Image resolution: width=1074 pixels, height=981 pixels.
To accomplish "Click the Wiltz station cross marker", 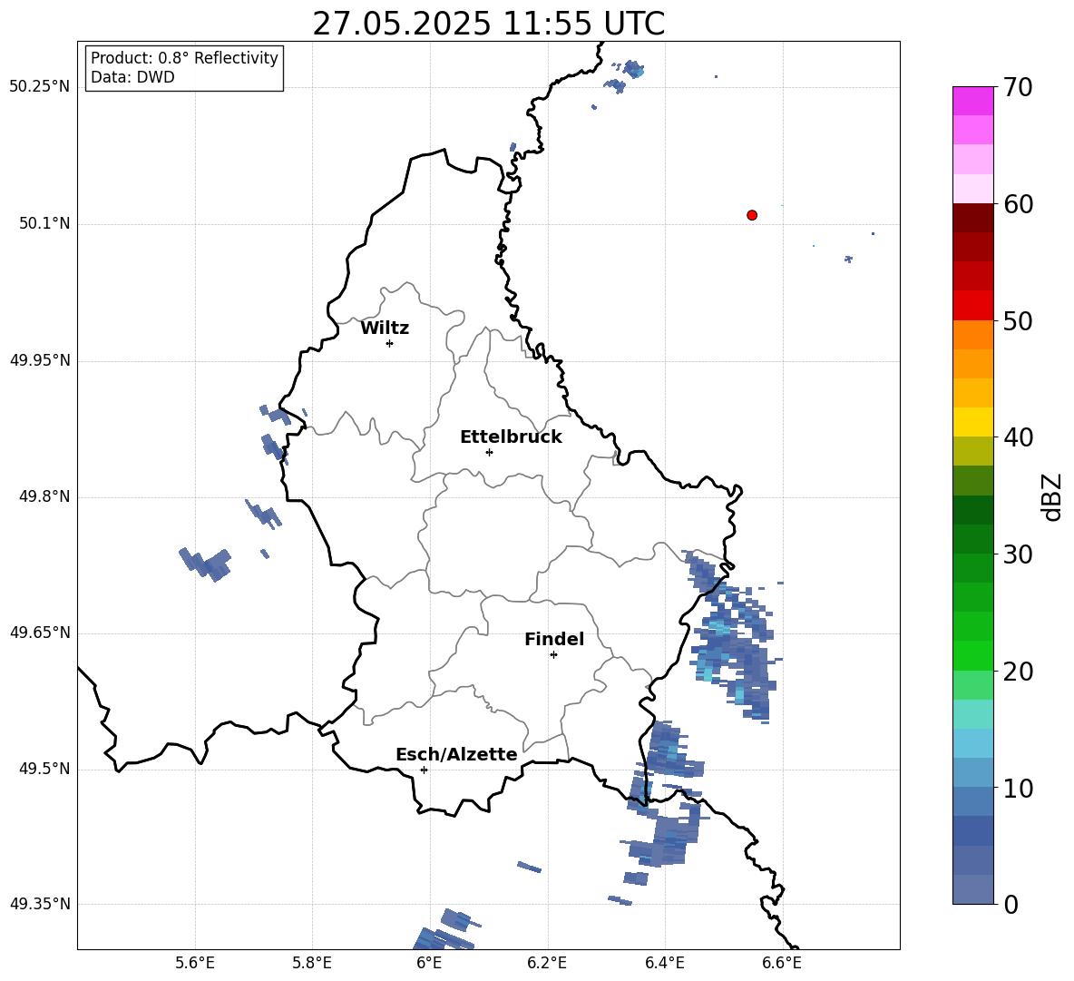I will [390, 343].
